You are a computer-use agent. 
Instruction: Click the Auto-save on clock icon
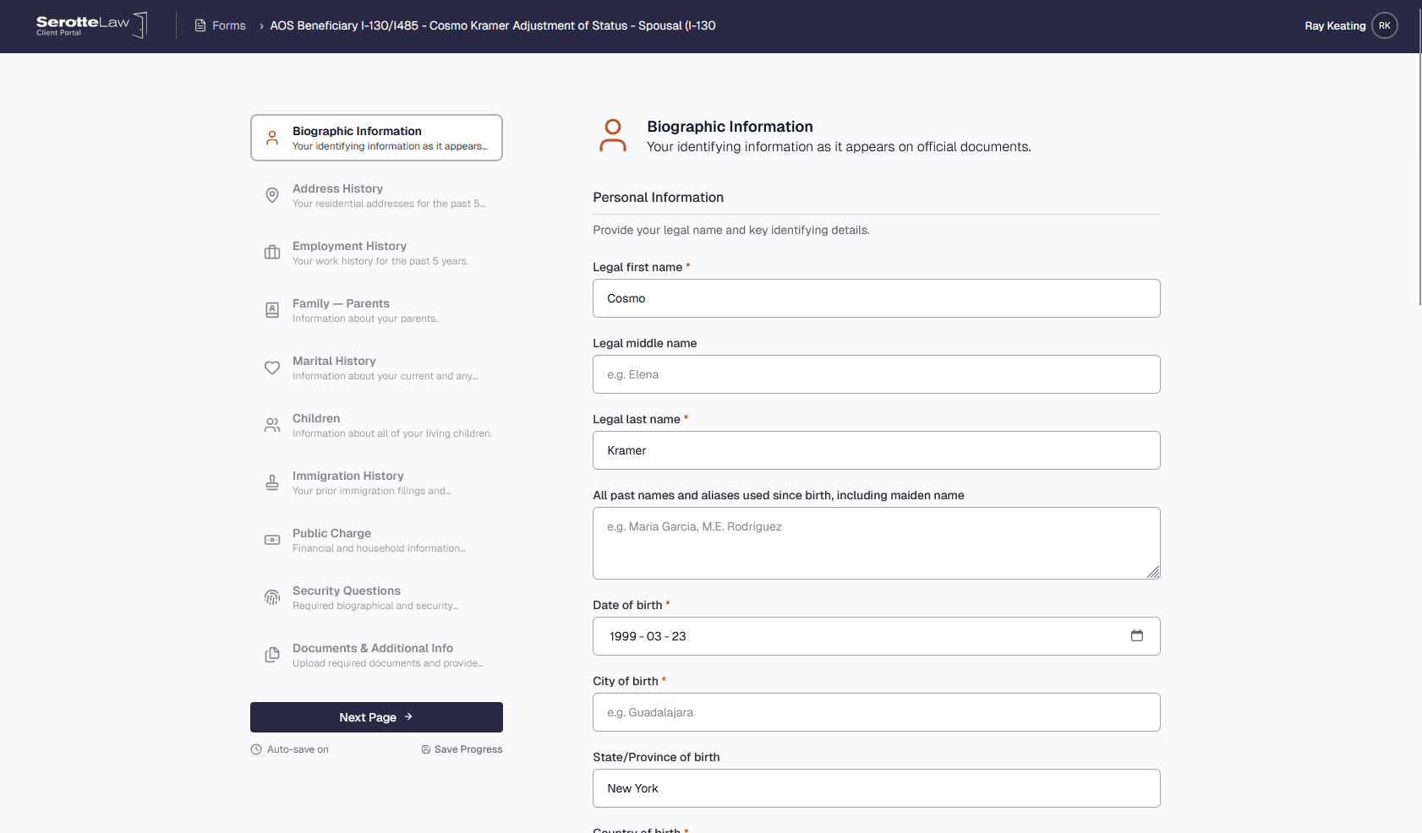[256, 749]
